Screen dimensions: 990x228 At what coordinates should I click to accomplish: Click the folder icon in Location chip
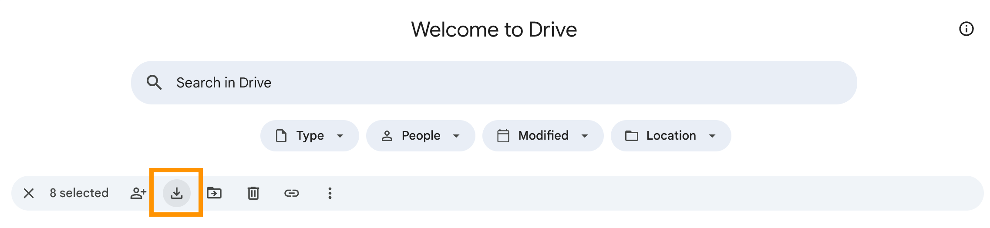coord(632,136)
